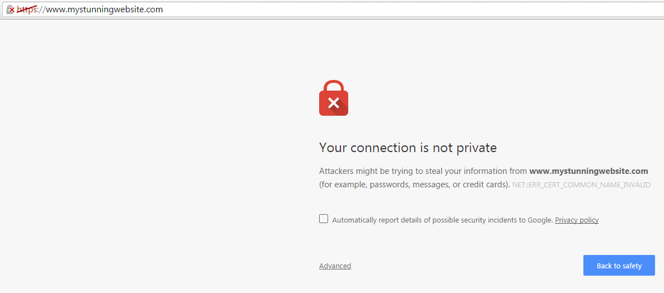Click the large red padlock warning icon
The width and height of the screenshot is (664, 293).
[334, 98]
